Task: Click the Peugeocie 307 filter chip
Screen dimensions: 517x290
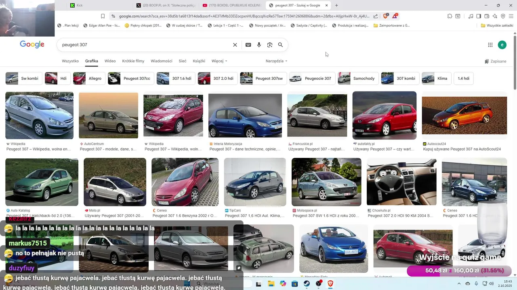Action: pos(312,79)
